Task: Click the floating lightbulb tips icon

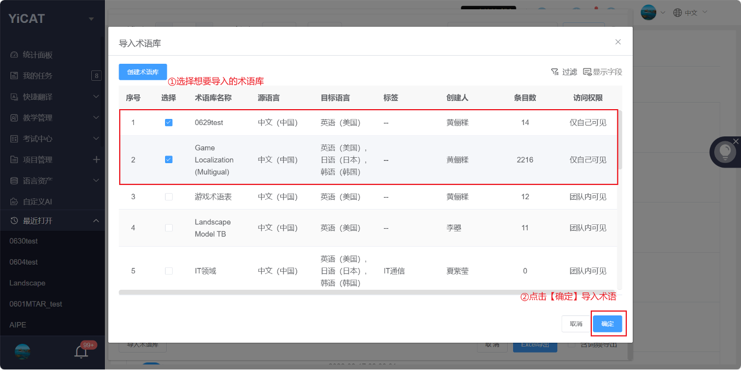Action: (x=725, y=152)
